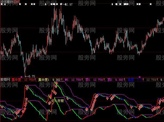
Task: Click the 沙河股份 stock name label
Action: click(x=7, y=2)
